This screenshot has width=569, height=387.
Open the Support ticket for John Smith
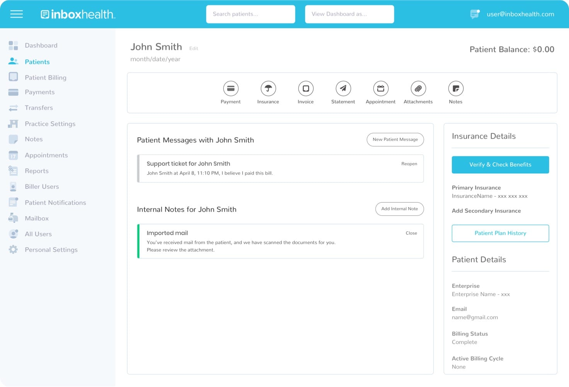pyautogui.click(x=188, y=164)
